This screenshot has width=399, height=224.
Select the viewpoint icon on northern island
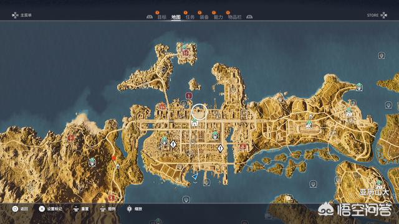pos(185,47)
